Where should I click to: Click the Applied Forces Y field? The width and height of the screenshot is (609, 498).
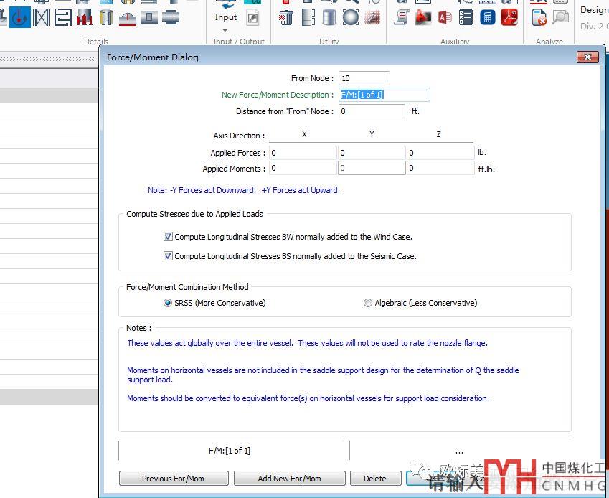click(371, 153)
